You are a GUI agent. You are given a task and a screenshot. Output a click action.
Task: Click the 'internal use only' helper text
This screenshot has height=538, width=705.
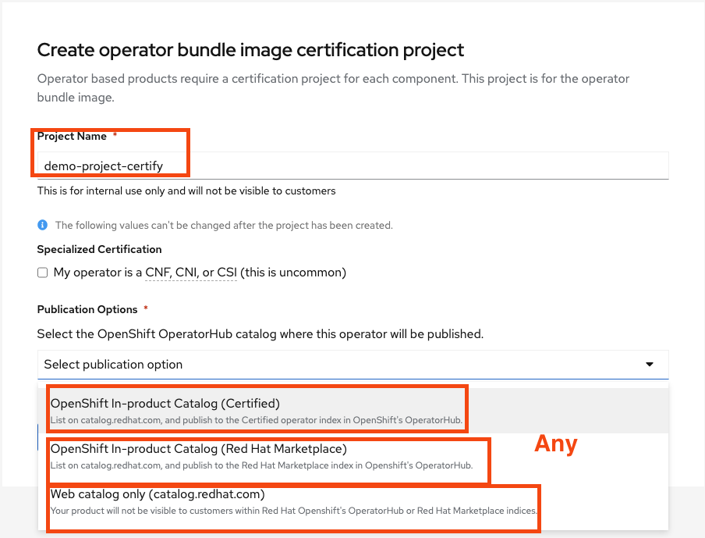point(186,191)
